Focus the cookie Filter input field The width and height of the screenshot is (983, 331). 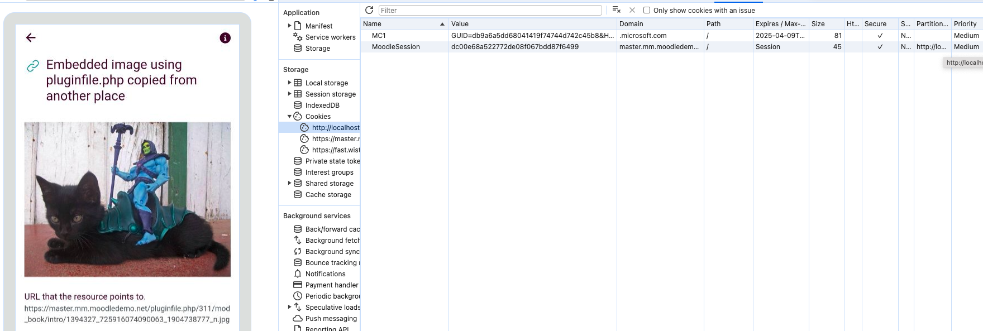click(490, 10)
